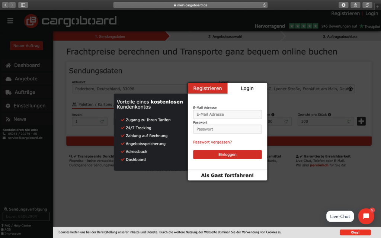The image size is (381, 238).
Task: Click the E-Mail Adresse input field
Action: coord(227,115)
